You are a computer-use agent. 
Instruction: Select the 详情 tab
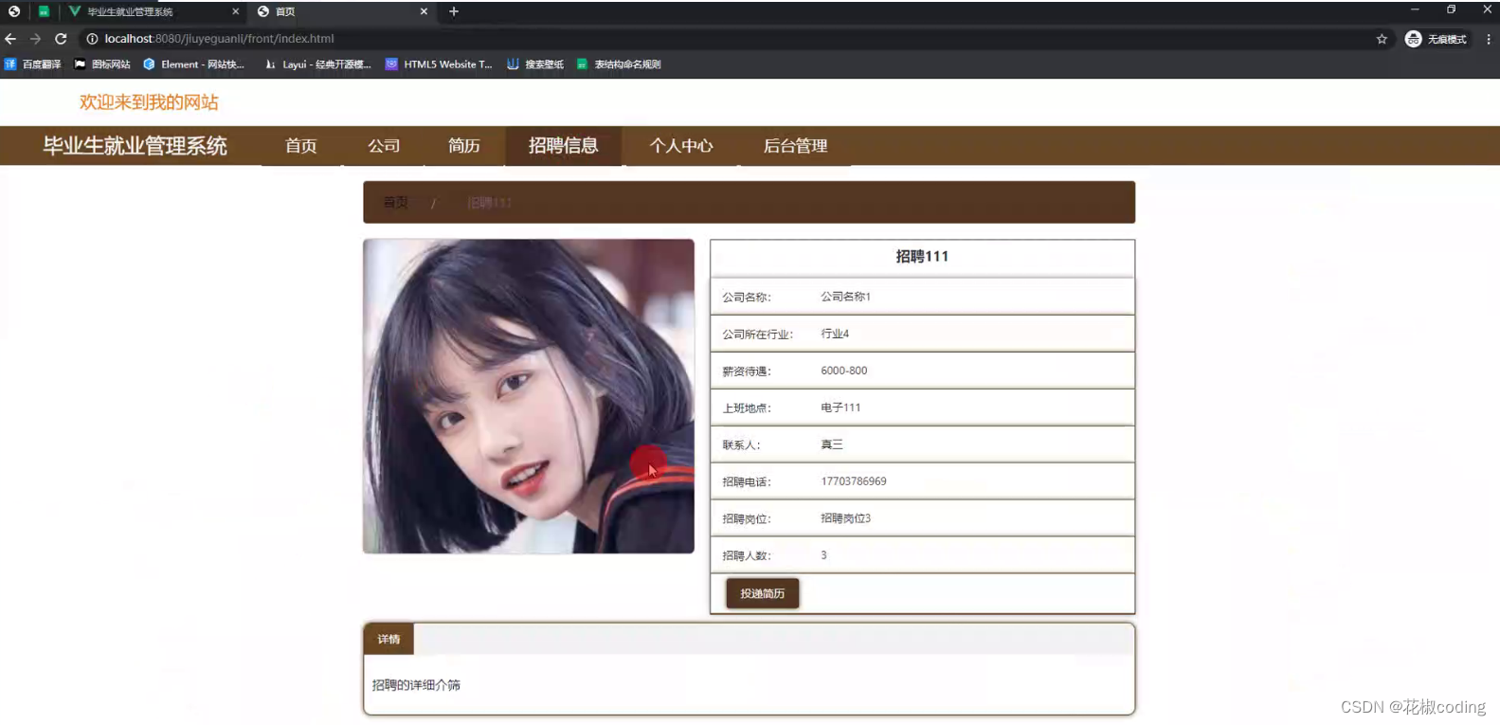(x=389, y=640)
